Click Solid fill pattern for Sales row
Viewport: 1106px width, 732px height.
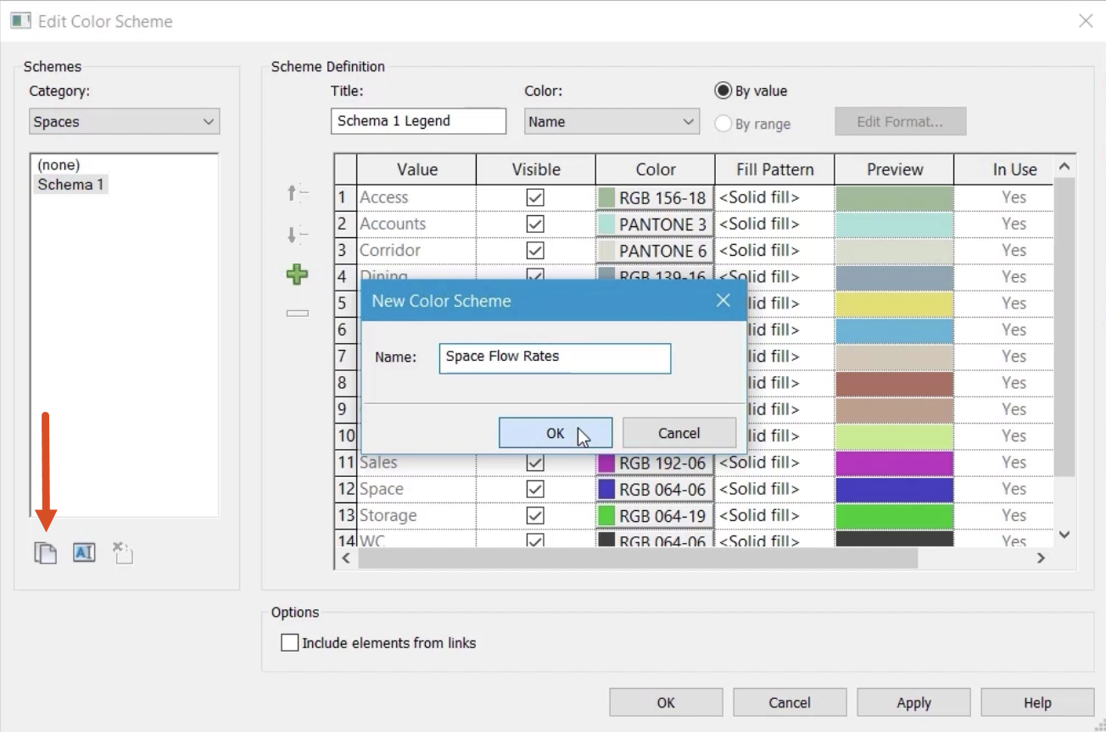point(775,463)
